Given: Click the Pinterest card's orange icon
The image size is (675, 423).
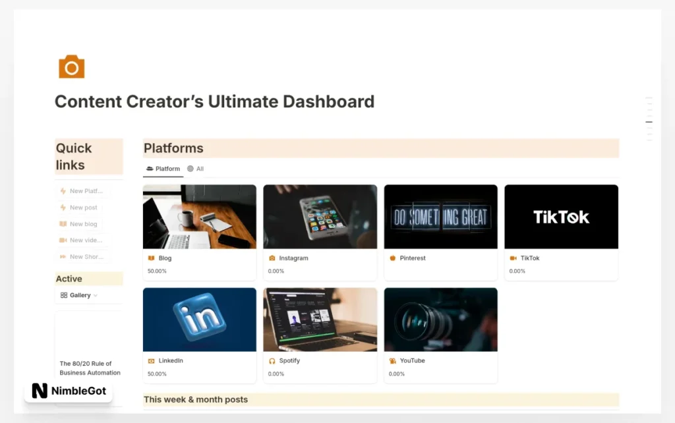Looking at the screenshot, I should (x=393, y=258).
